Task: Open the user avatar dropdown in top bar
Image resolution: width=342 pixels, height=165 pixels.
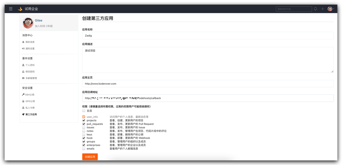Action: (331, 9)
